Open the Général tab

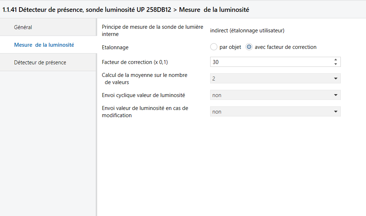pos(23,27)
